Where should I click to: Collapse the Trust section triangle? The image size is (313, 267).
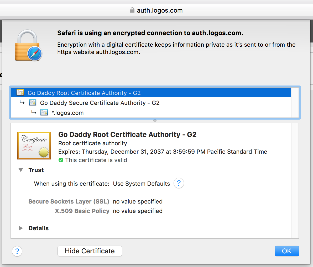21,170
